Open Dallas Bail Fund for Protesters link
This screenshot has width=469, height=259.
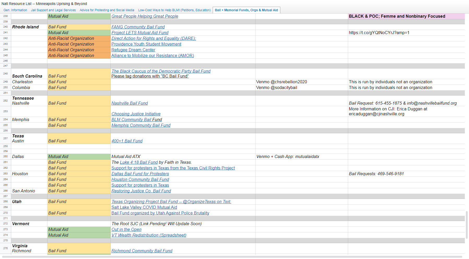[140, 174]
